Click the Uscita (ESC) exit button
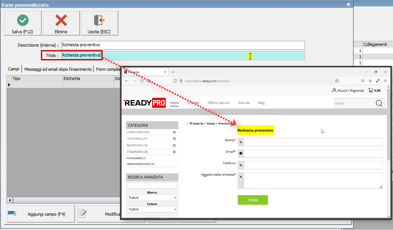The height and width of the screenshot is (230, 393). [99, 23]
